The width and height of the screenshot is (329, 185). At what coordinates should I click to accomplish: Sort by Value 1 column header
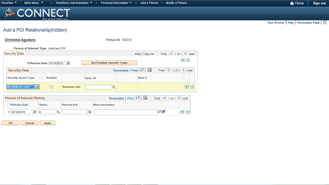pyautogui.click(x=90, y=78)
